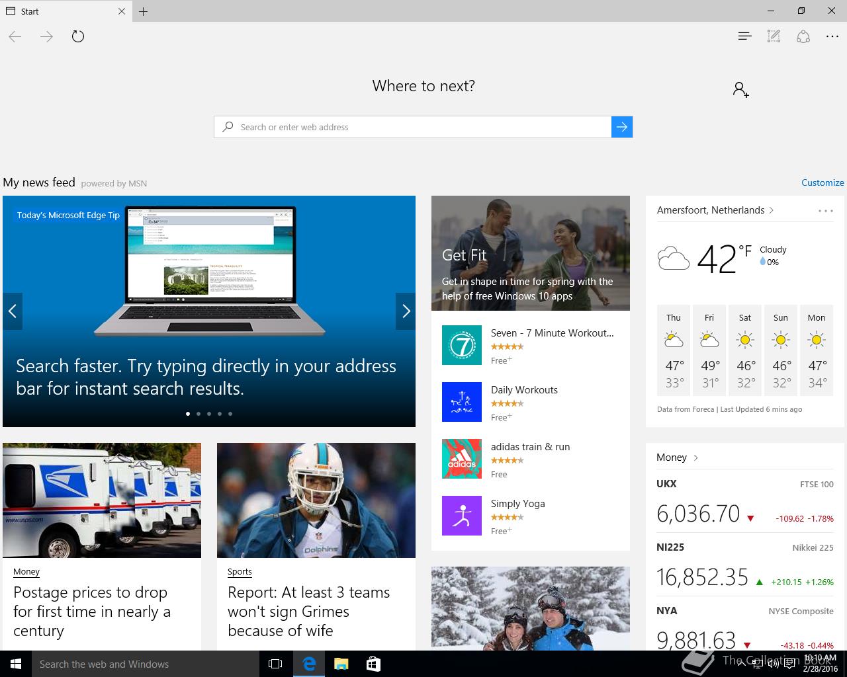Refresh the current page

point(78,36)
